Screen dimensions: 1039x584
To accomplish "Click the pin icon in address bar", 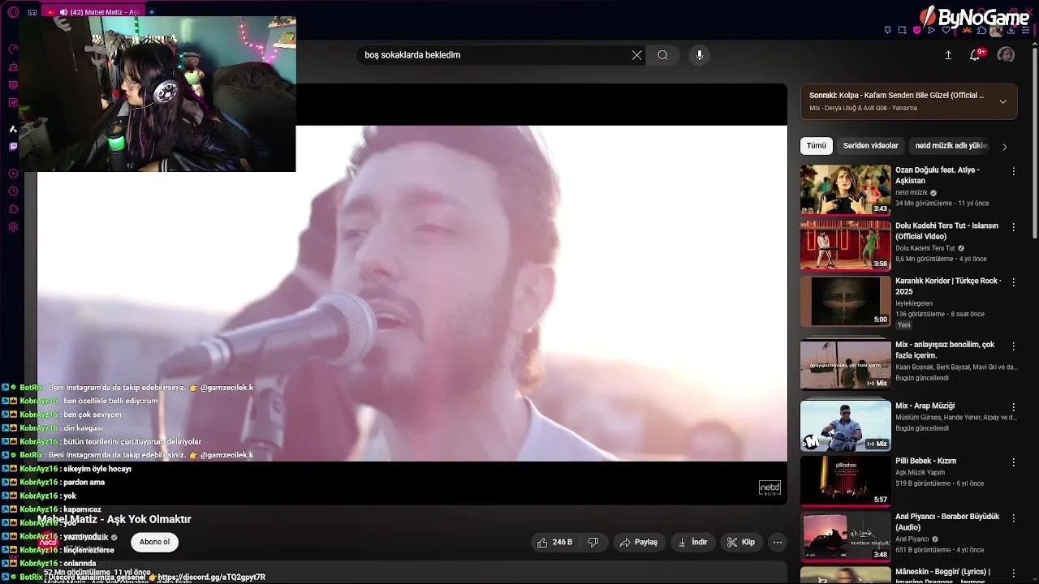I will click(887, 30).
